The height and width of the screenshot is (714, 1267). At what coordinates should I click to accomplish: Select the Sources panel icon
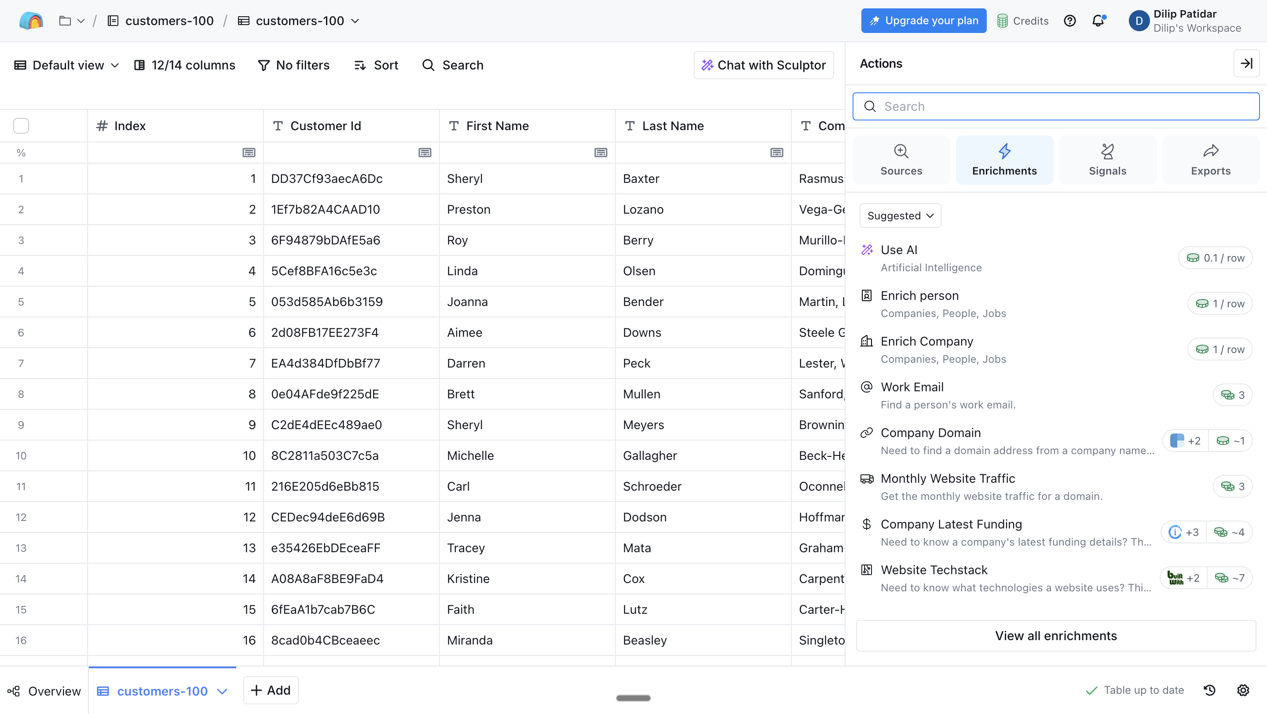point(901,159)
